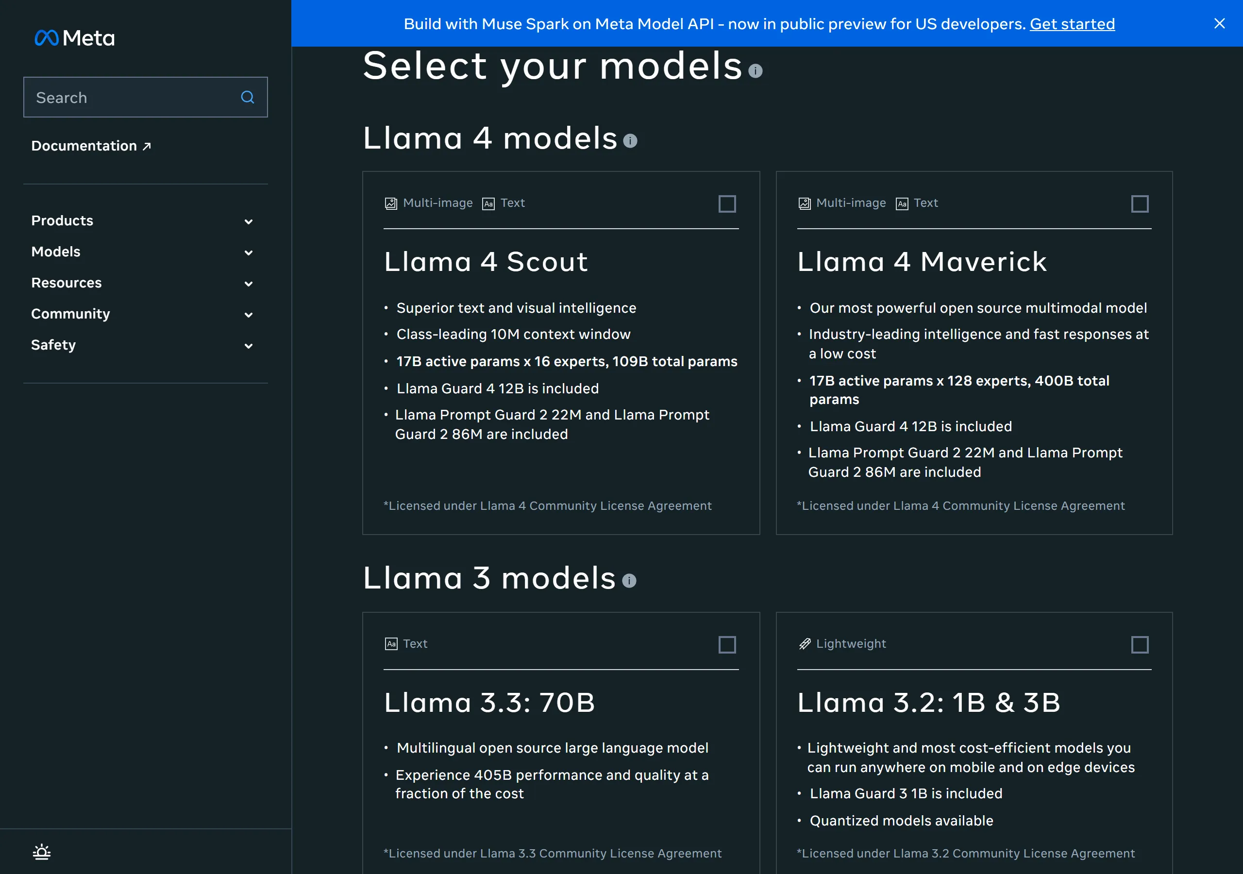This screenshot has height=874, width=1243.
Task: Click the Text icon on Llama 4 Scout card
Action: tap(488, 203)
